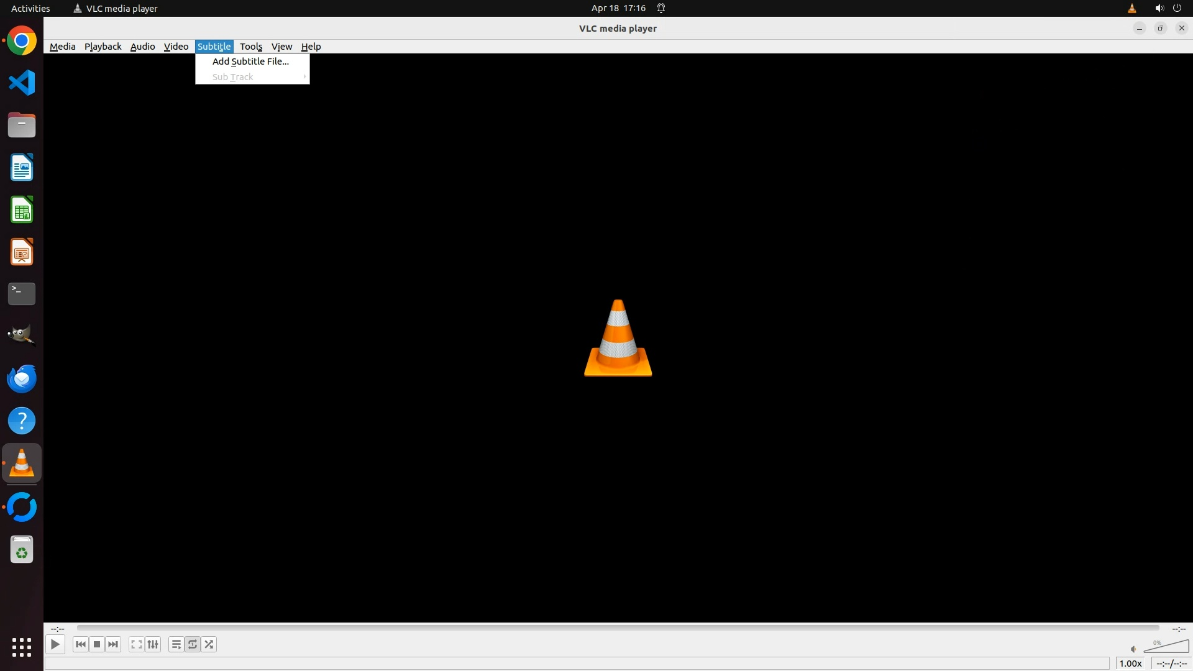Choose Add Subtitle File from menu
Screen dimensions: 1193x671
(250, 62)
